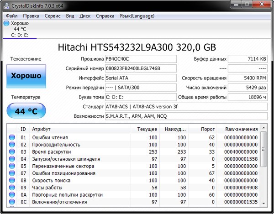Screen dimensions: 274x214
Task: Select the Переназначенные сектора attribute text
Action: coord(63,166)
